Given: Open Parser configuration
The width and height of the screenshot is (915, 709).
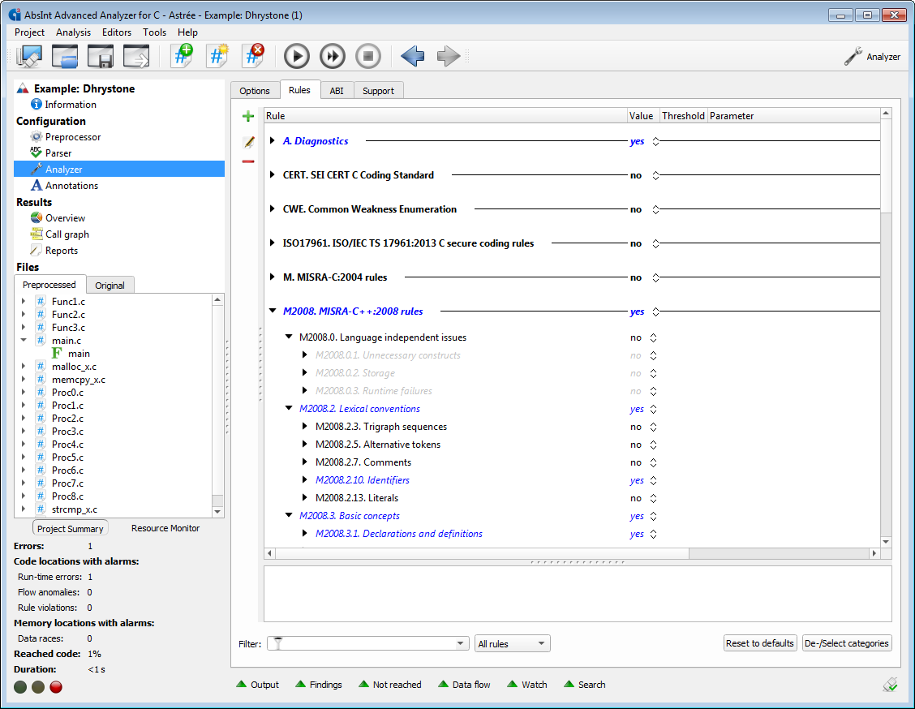Looking at the screenshot, I should click(58, 153).
